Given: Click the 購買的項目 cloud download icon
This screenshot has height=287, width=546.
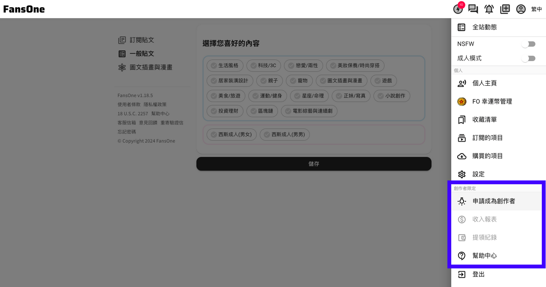Looking at the screenshot, I should tap(462, 156).
